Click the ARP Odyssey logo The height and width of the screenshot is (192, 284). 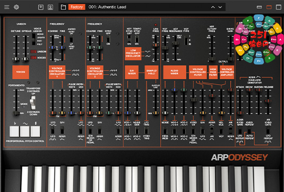point(239,157)
